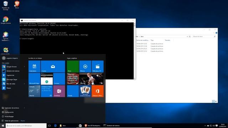Switch Explorer to details view
Screen dimensions: 228x128
pyautogui.click(x=213, y=101)
